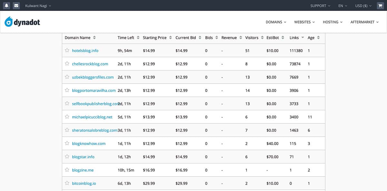
Task: Sort by Domain Name column
Action: [80, 38]
